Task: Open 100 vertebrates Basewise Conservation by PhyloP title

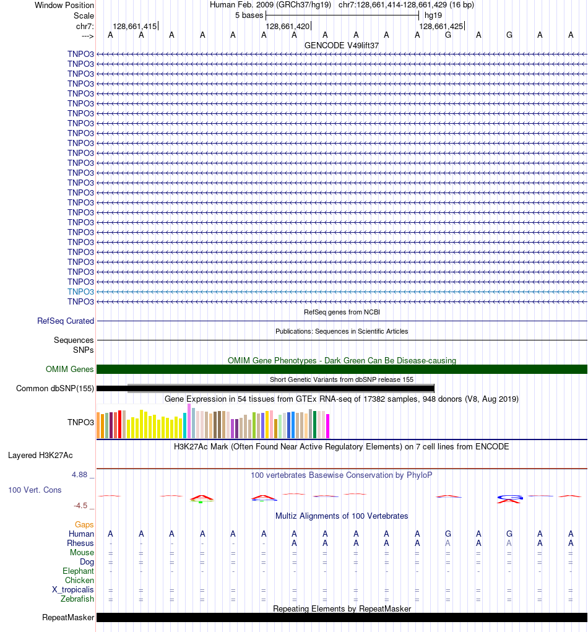Action: pos(342,475)
